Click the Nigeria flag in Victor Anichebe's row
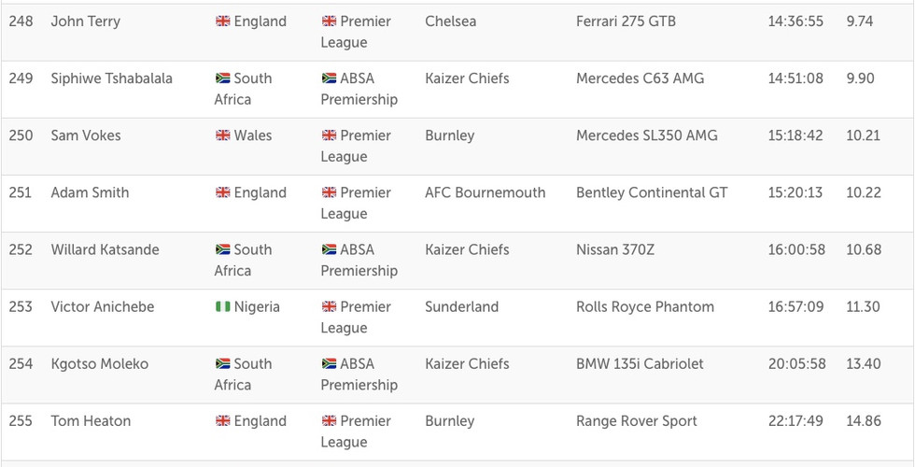Screen dimensions: 915x467 coord(223,307)
